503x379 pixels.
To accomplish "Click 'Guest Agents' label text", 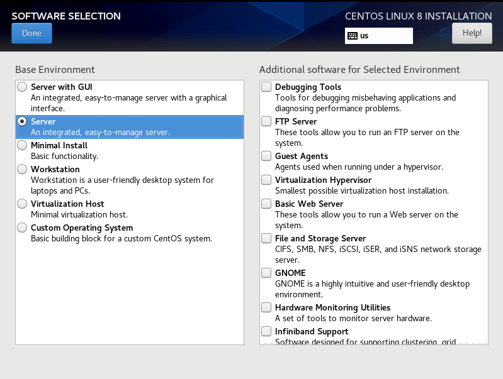I will (302, 157).
